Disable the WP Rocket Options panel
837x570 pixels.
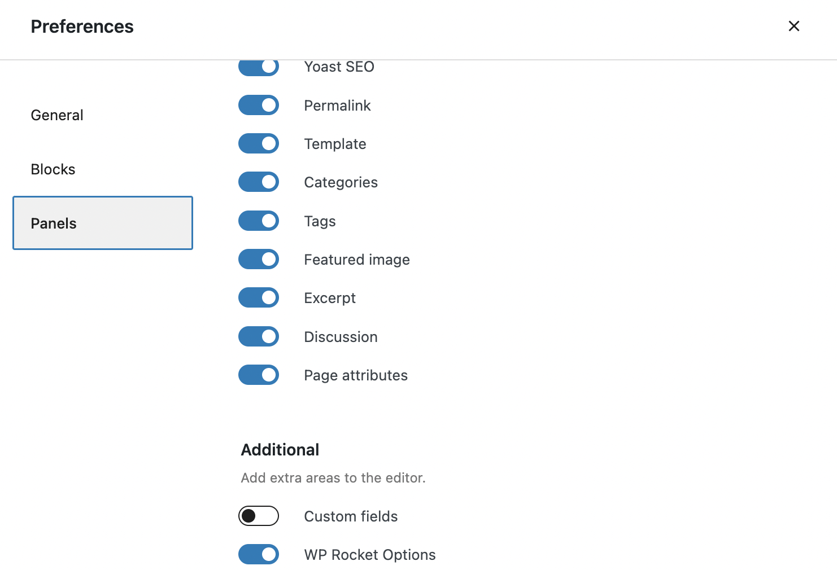[x=258, y=554]
